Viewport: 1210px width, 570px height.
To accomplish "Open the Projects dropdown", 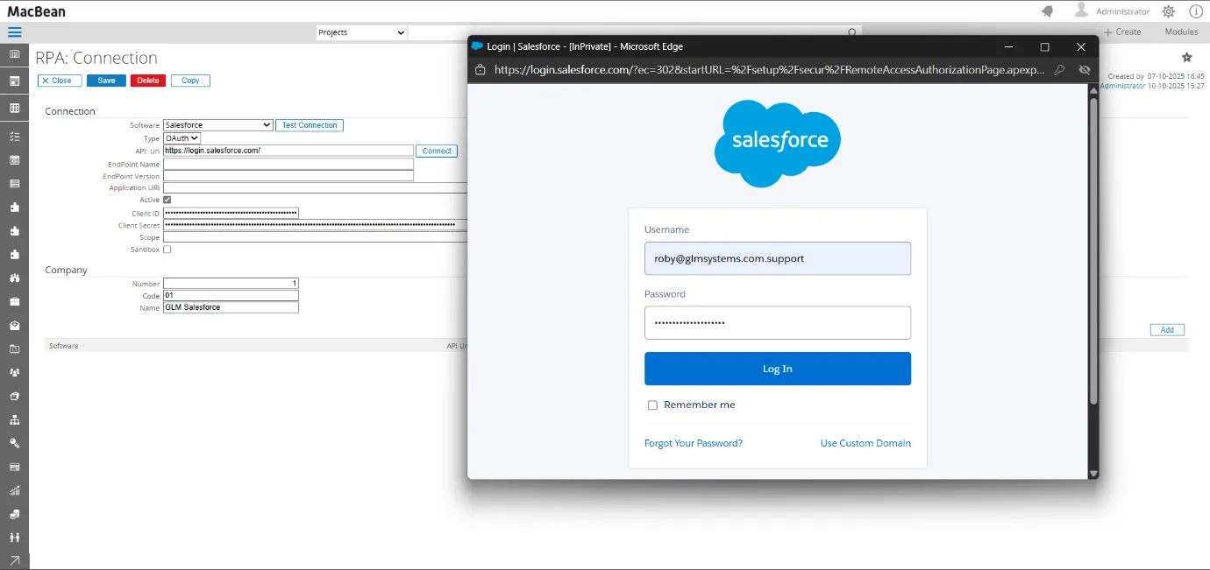I will click(x=361, y=32).
